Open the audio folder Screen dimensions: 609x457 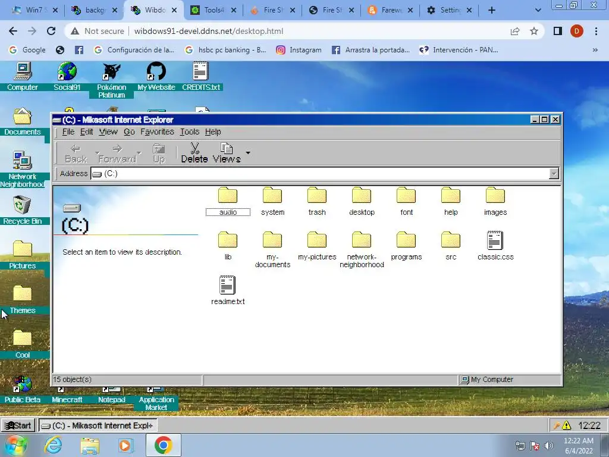click(228, 202)
